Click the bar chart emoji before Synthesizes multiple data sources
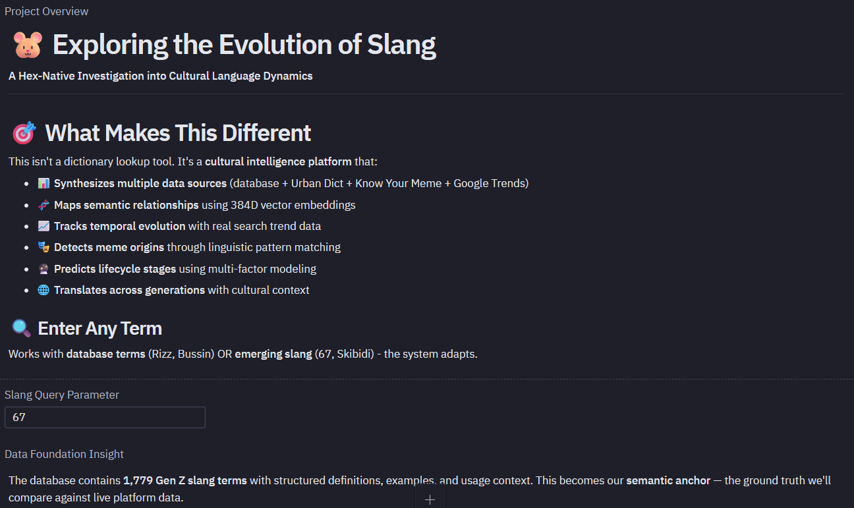 (x=43, y=183)
